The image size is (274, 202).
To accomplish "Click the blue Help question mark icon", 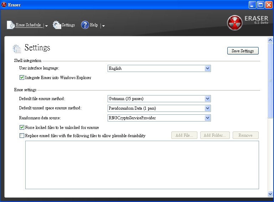I will (85, 25).
